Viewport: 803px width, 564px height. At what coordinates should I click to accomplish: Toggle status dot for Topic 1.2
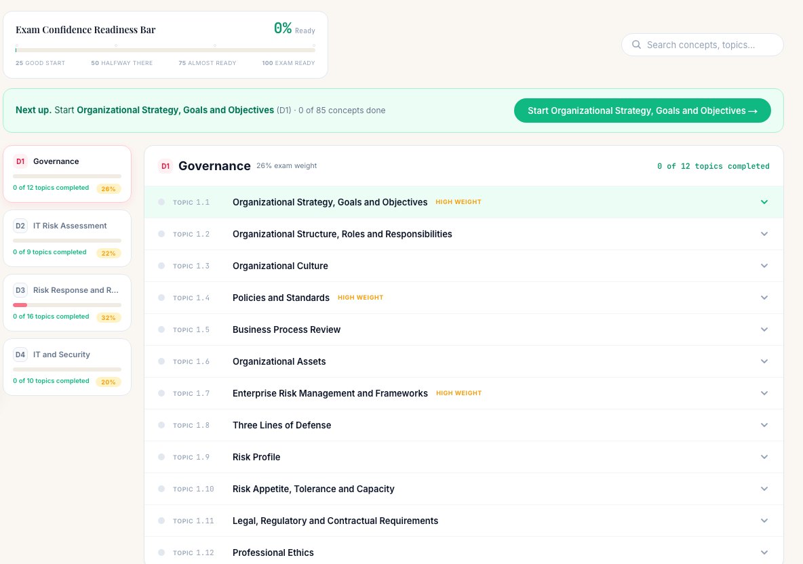pos(161,234)
